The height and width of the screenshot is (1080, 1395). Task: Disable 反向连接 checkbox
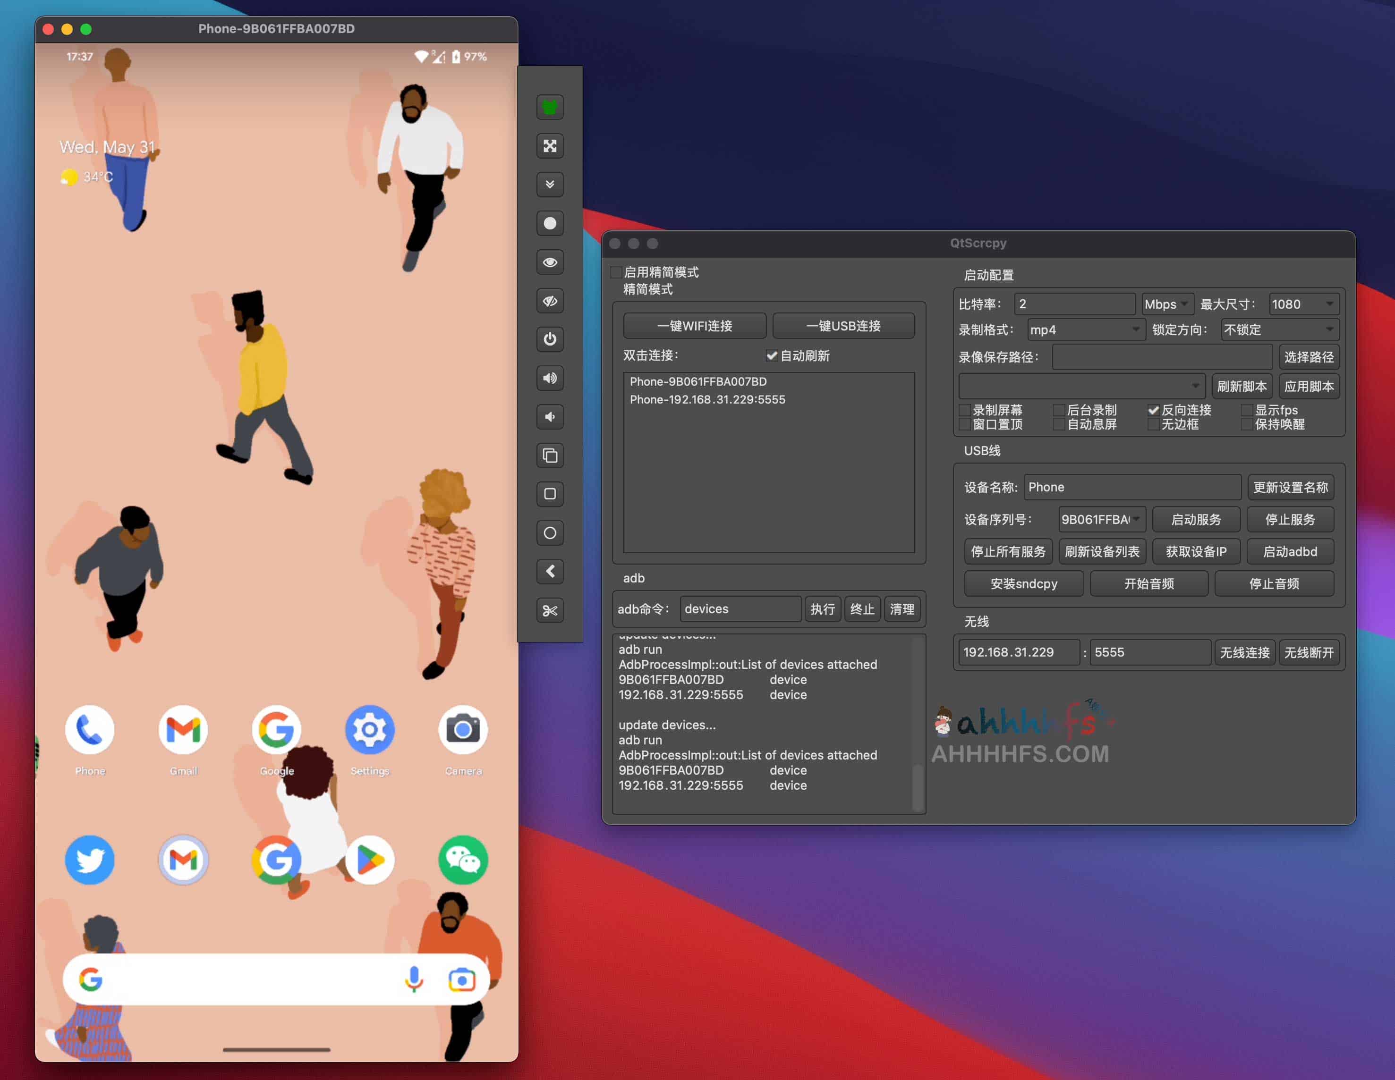[x=1154, y=410]
